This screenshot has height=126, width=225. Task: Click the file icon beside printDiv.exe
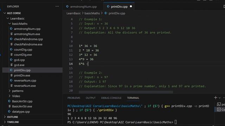[12, 75]
